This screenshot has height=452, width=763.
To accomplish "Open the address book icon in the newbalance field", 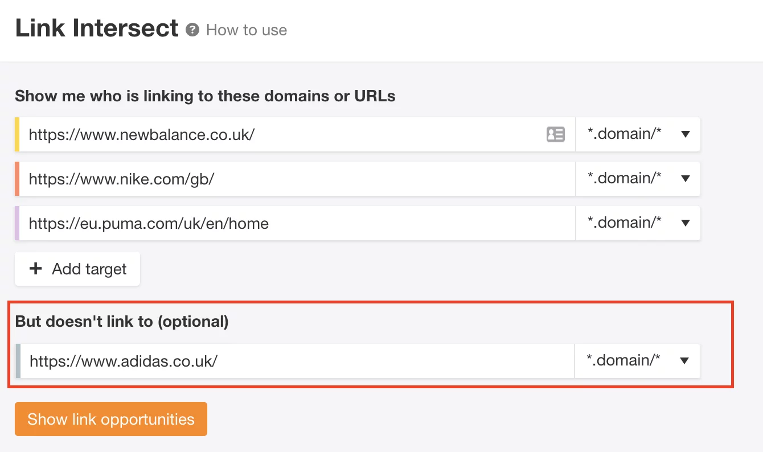I will tap(556, 134).
